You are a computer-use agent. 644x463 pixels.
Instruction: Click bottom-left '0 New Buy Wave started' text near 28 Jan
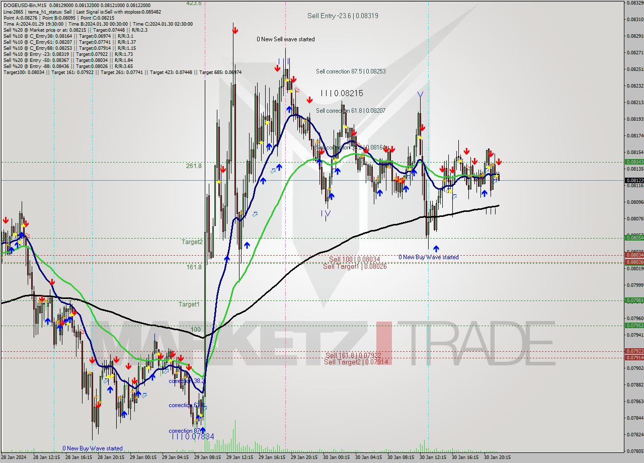click(93, 448)
